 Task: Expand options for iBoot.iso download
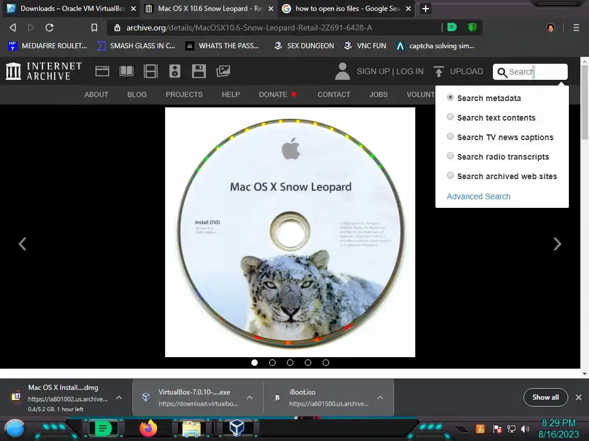(x=380, y=397)
